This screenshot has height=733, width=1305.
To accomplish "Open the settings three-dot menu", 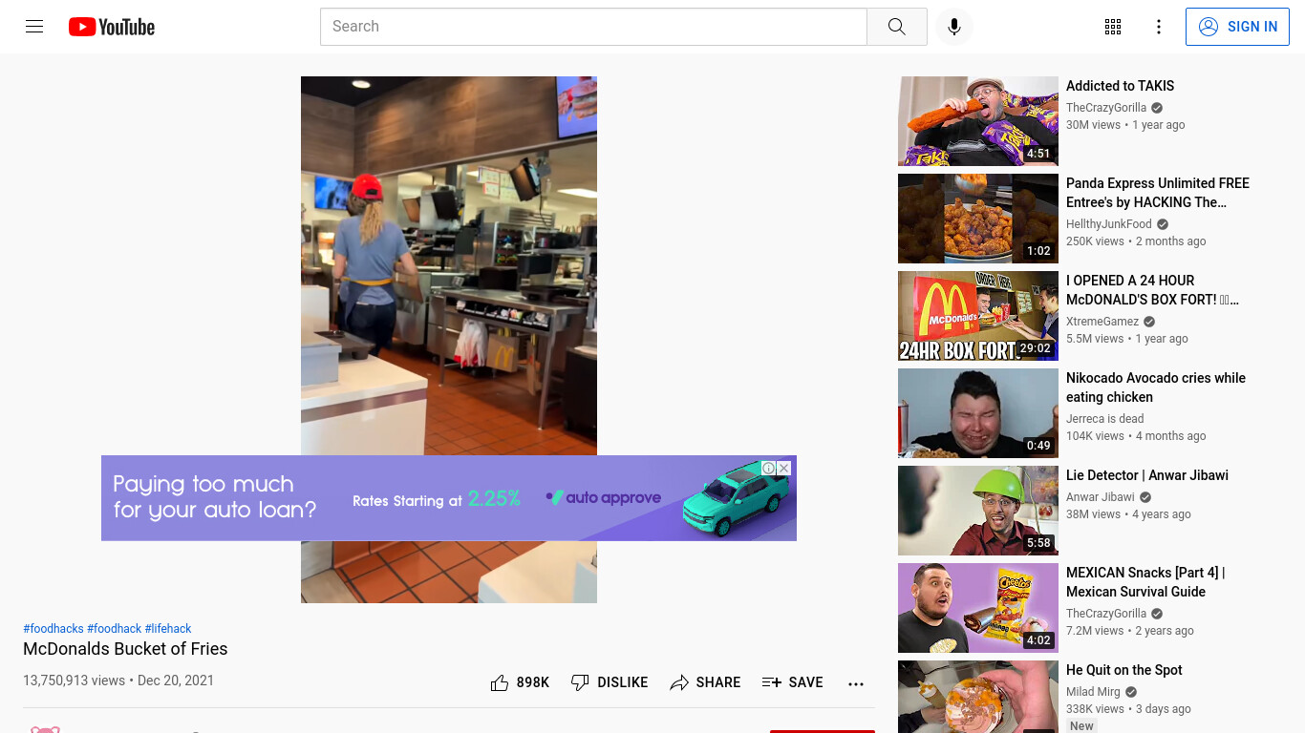I will 1159,27.
